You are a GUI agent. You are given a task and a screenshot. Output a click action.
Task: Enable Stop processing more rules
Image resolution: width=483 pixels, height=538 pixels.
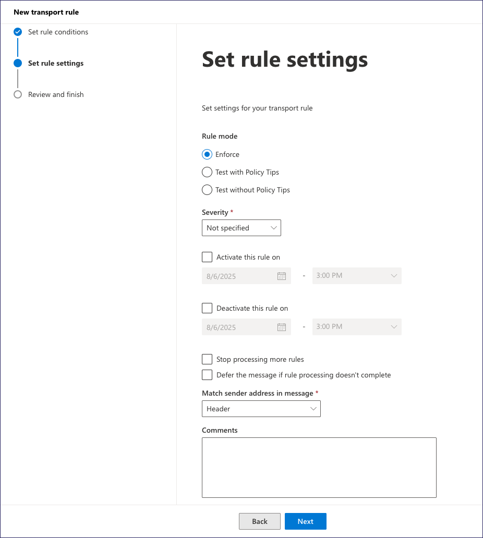click(x=207, y=359)
